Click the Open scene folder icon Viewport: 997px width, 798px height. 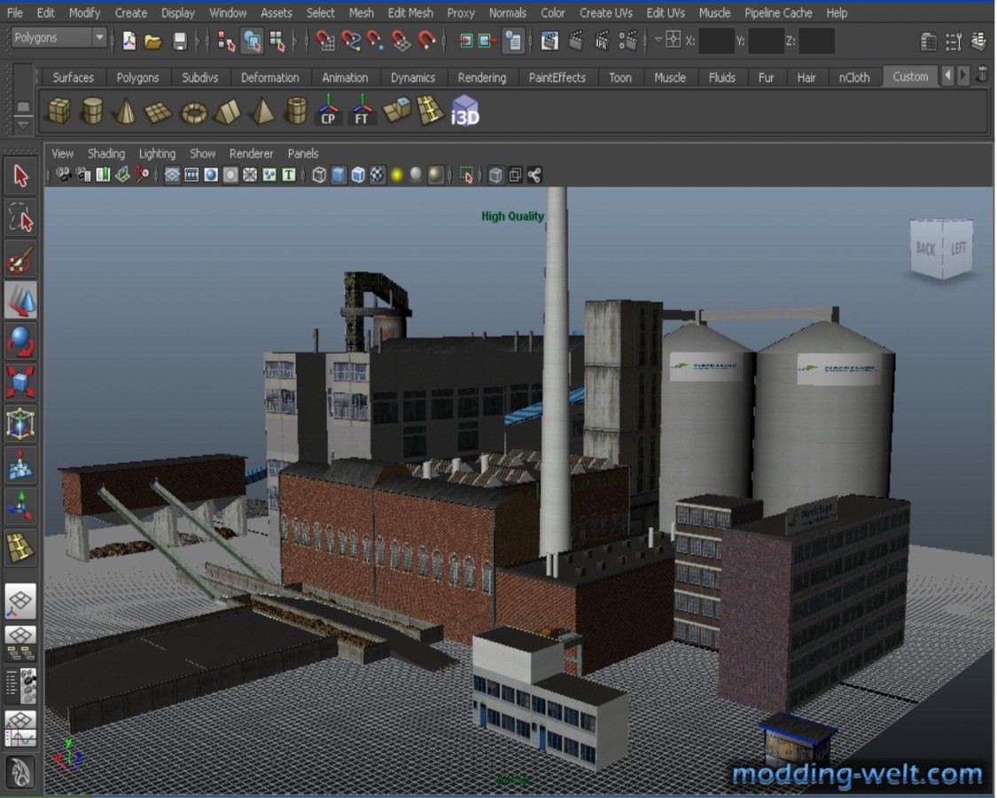pyautogui.click(x=153, y=42)
